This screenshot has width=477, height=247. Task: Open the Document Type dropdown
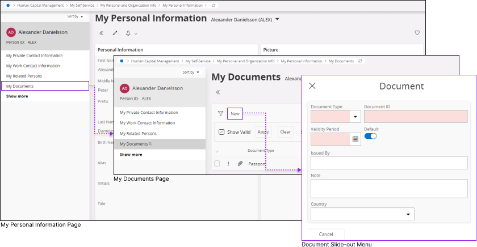pos(355,117)
